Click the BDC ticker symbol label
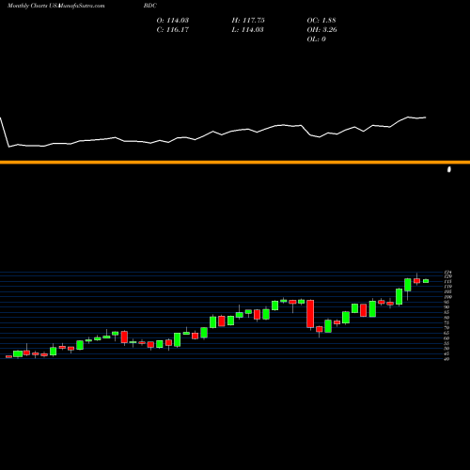470x470 pixels. pos(150,6)
